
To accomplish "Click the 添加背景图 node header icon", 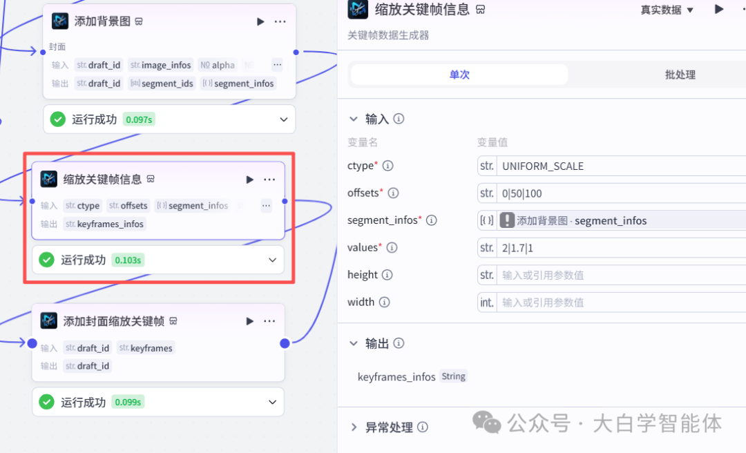I will pyautogui.click(x=60, y=21).
